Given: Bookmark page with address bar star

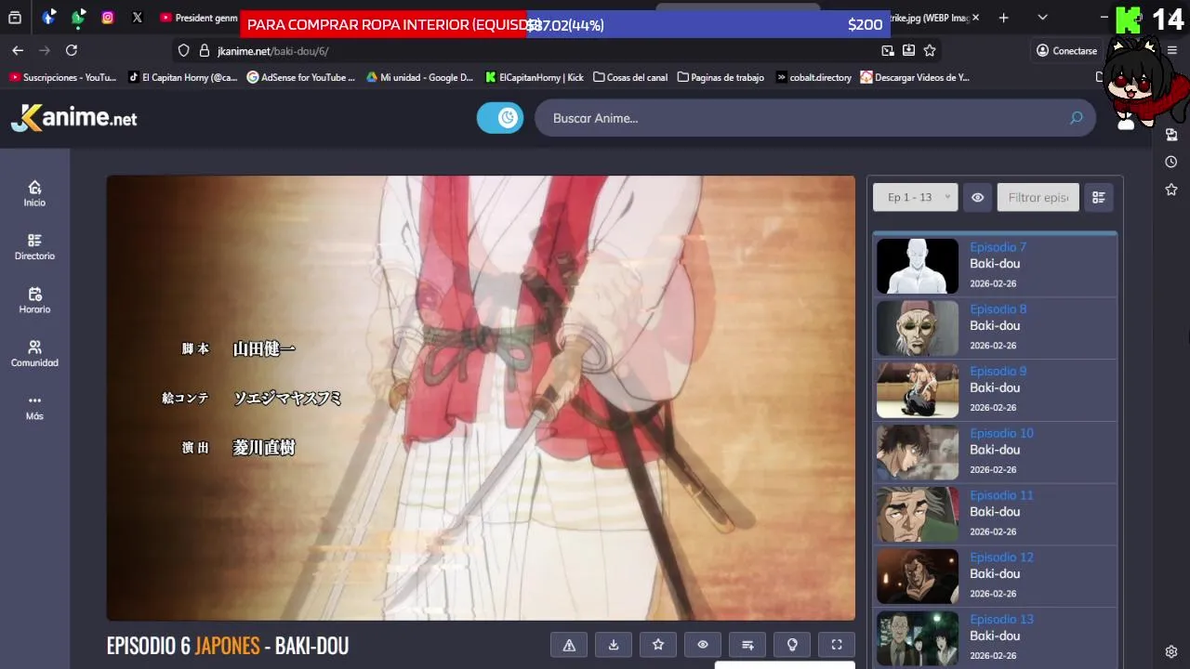Looking at the screenshot, I should pos(930,50).
